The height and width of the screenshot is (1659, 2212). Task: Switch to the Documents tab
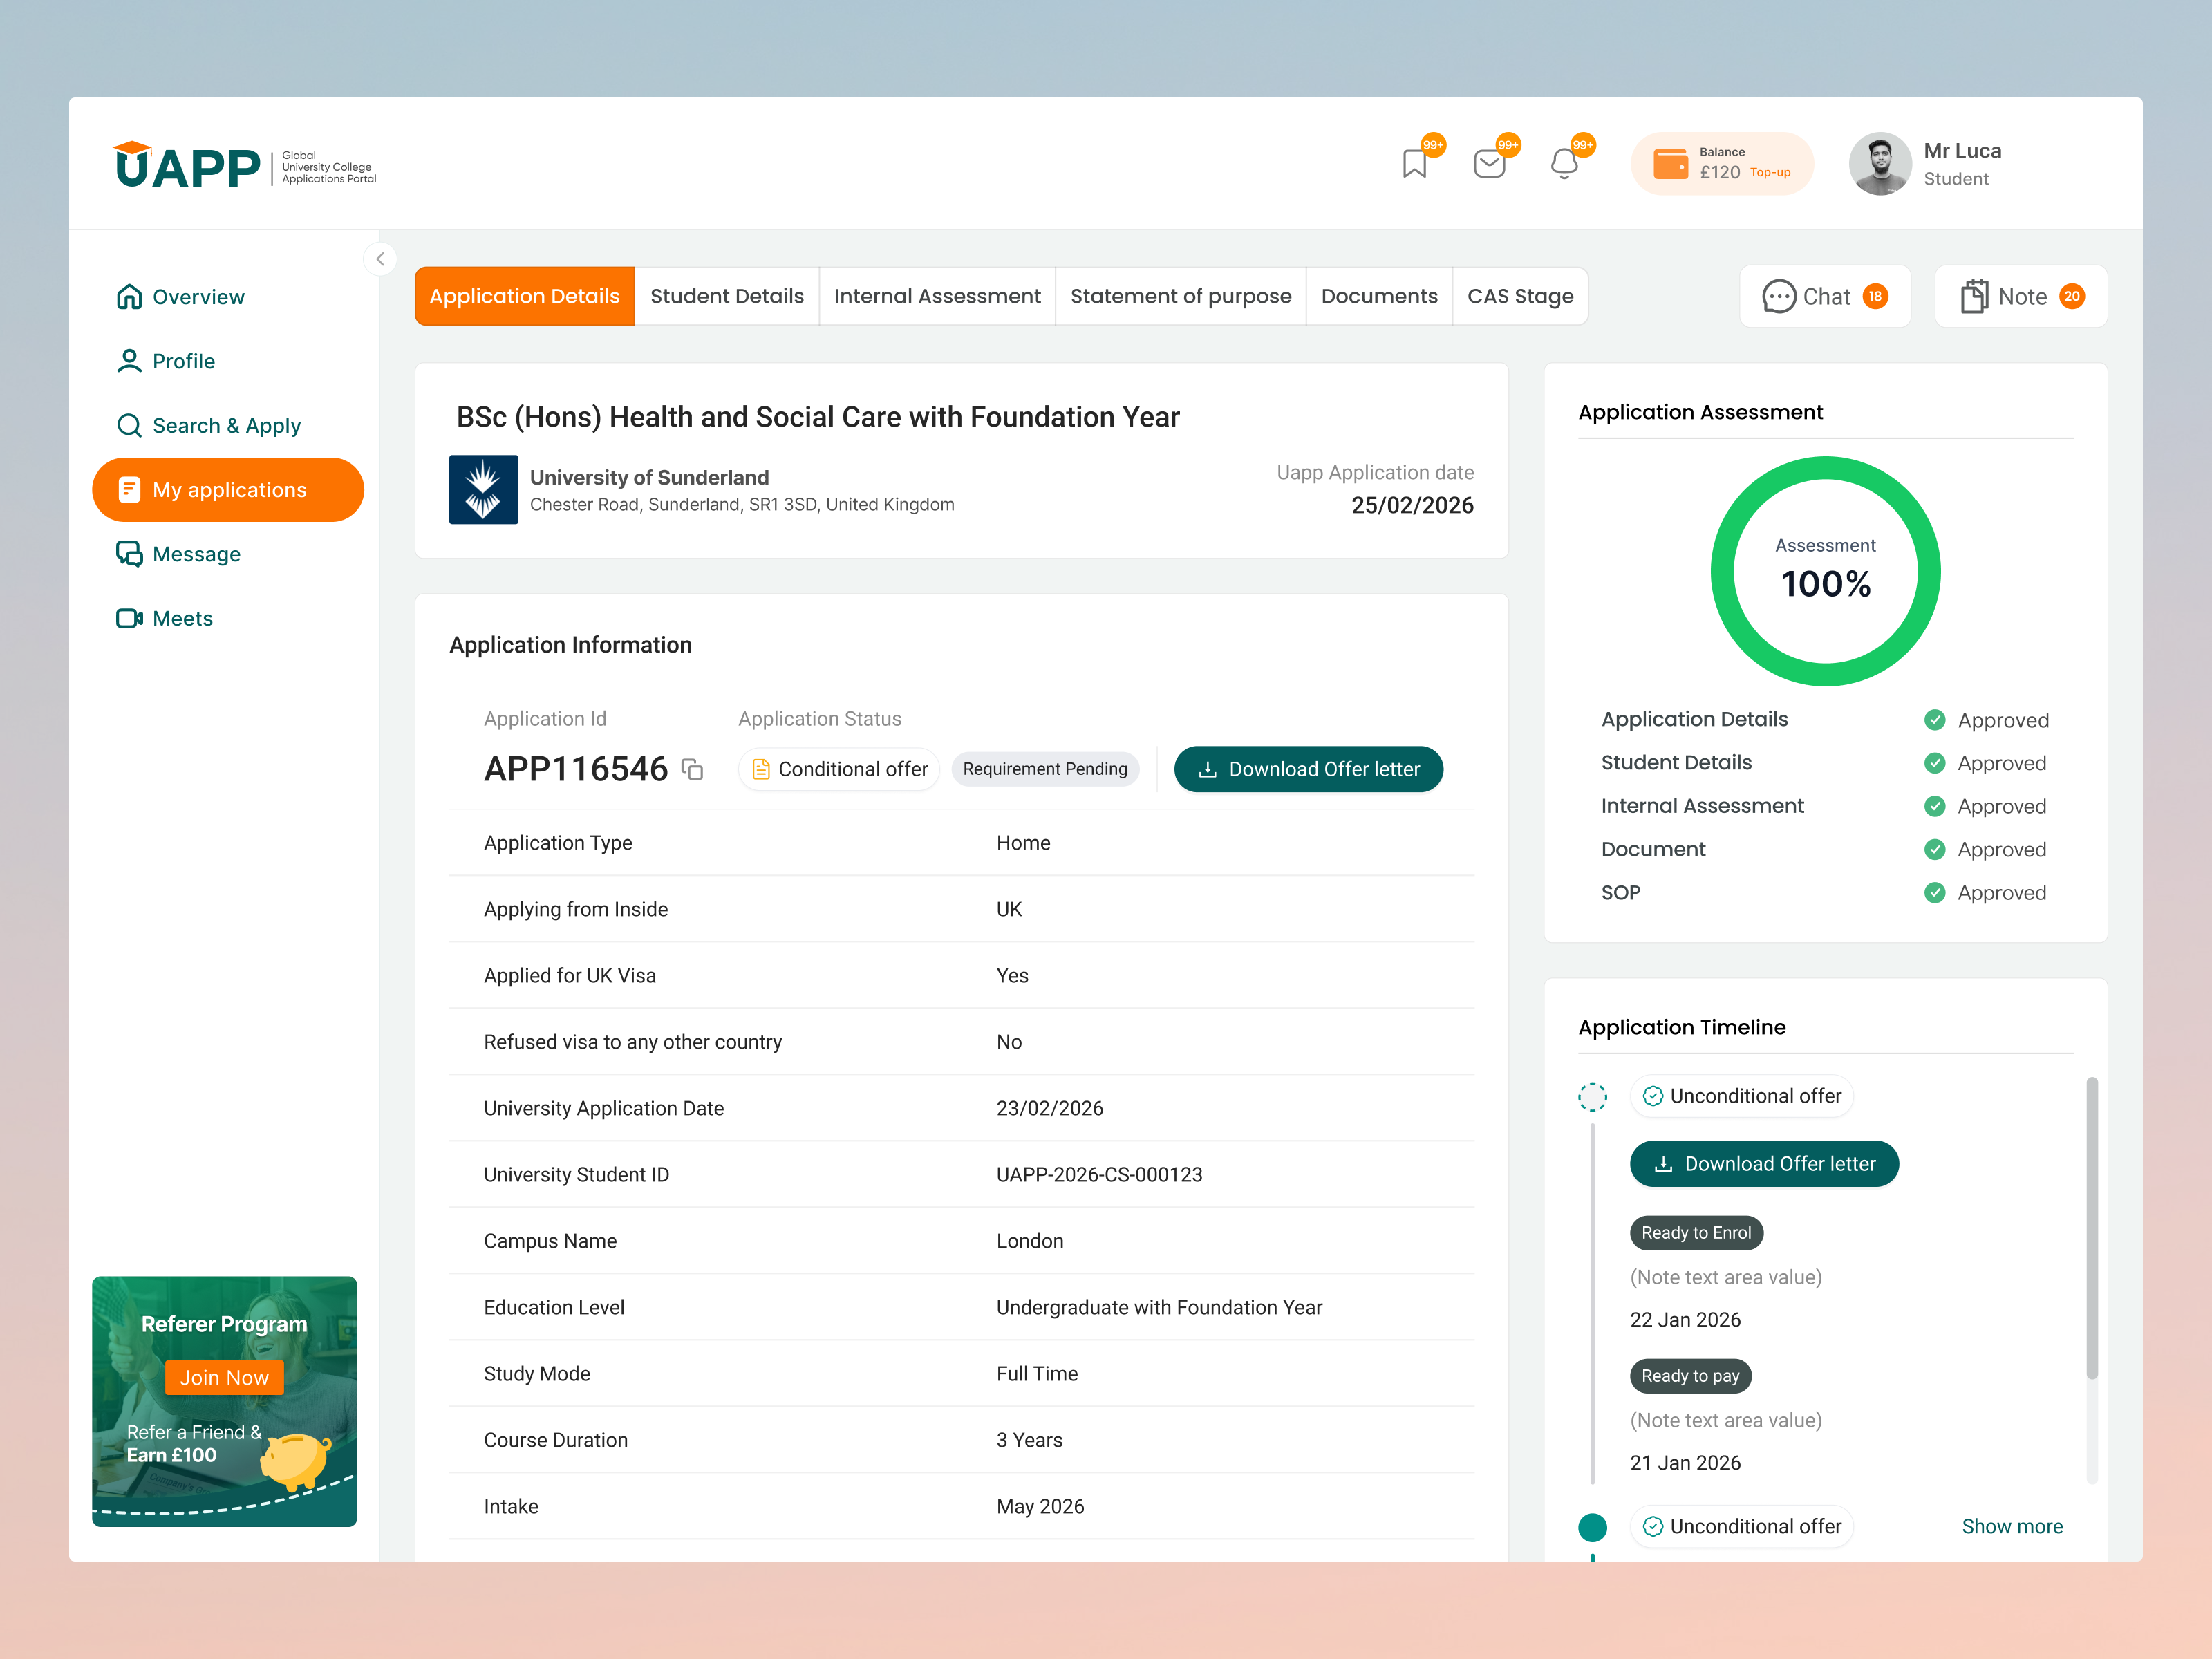pos(1379,296)
